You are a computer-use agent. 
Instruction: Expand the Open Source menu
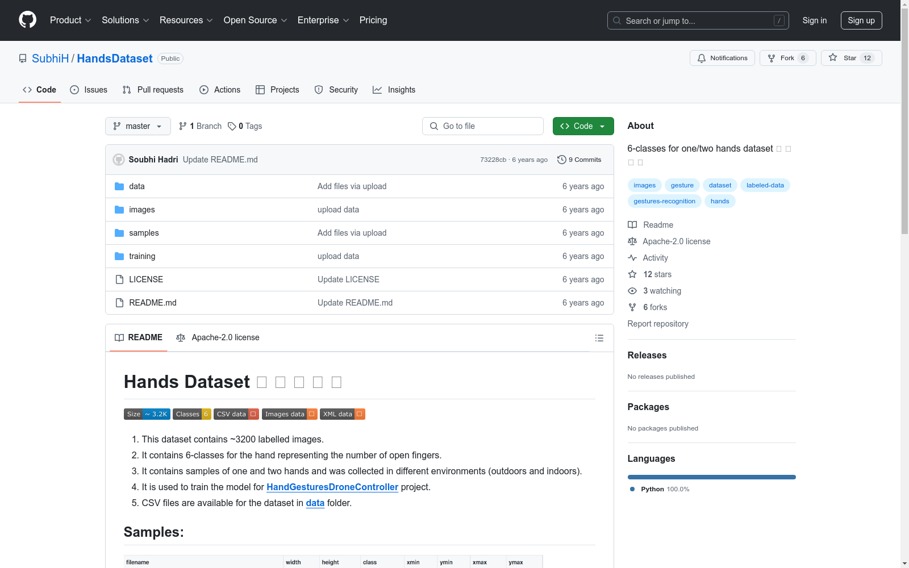pos(256,20)
